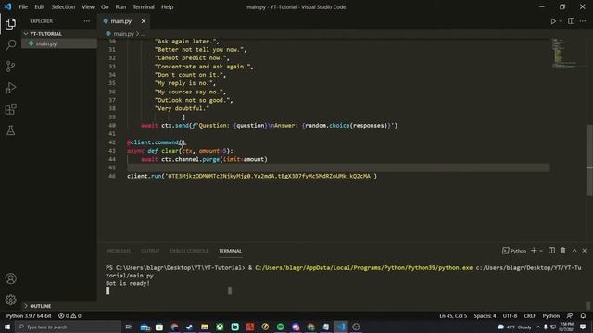593x333 pixels.
Task: Click the Visual Studio Code taskbar icon
Action: click(341, 327)
